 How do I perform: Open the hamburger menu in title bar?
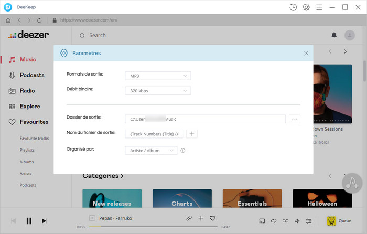(x=319, y=7)
